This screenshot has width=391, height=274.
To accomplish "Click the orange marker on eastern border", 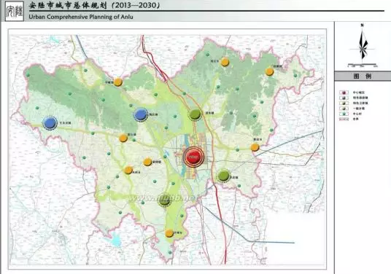I will pyautogui.click(x=255, y=147).
